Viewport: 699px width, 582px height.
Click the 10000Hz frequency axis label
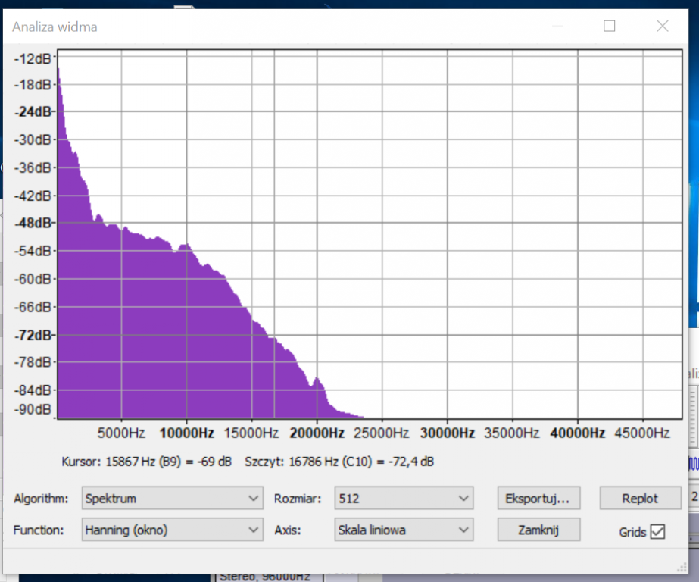186,433
